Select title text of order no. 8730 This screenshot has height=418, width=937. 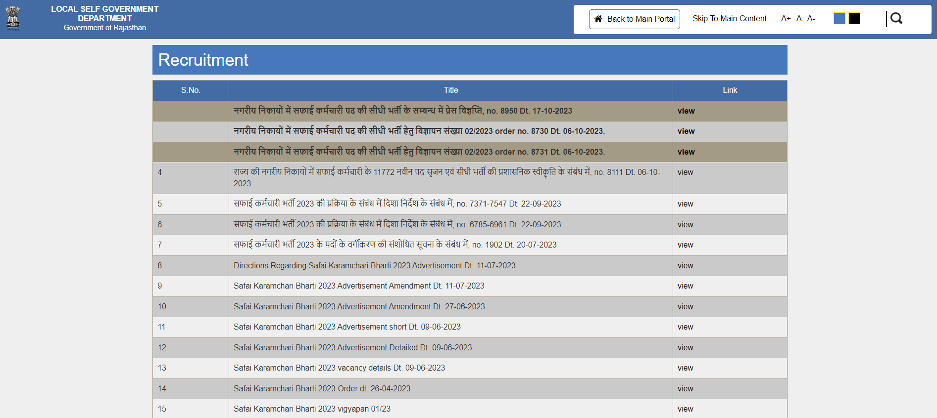(x=419, y=131)
